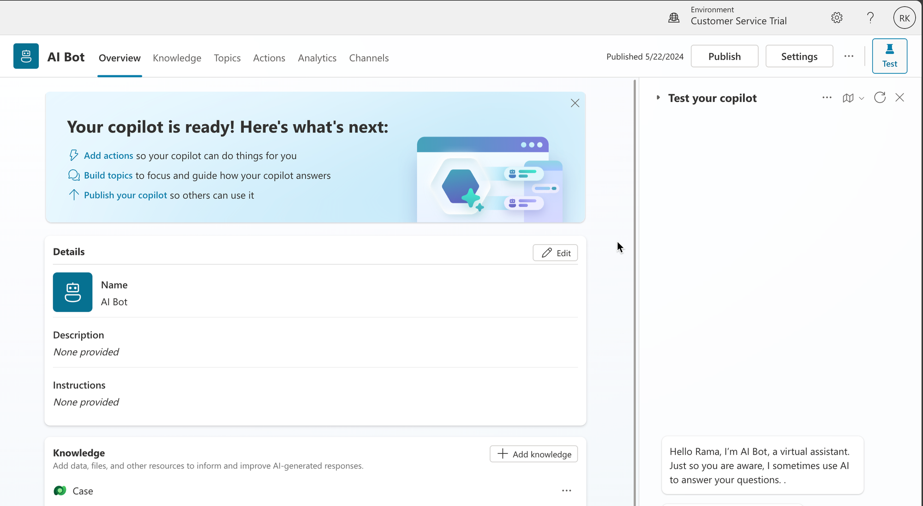Dismiss the copilot ready banner

(x=575, y=103)
